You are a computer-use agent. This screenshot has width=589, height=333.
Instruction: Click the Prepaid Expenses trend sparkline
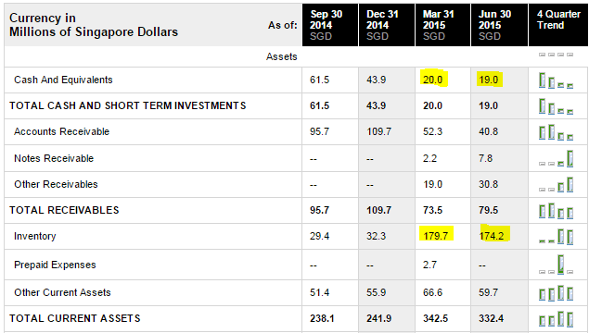coord(556,265)
